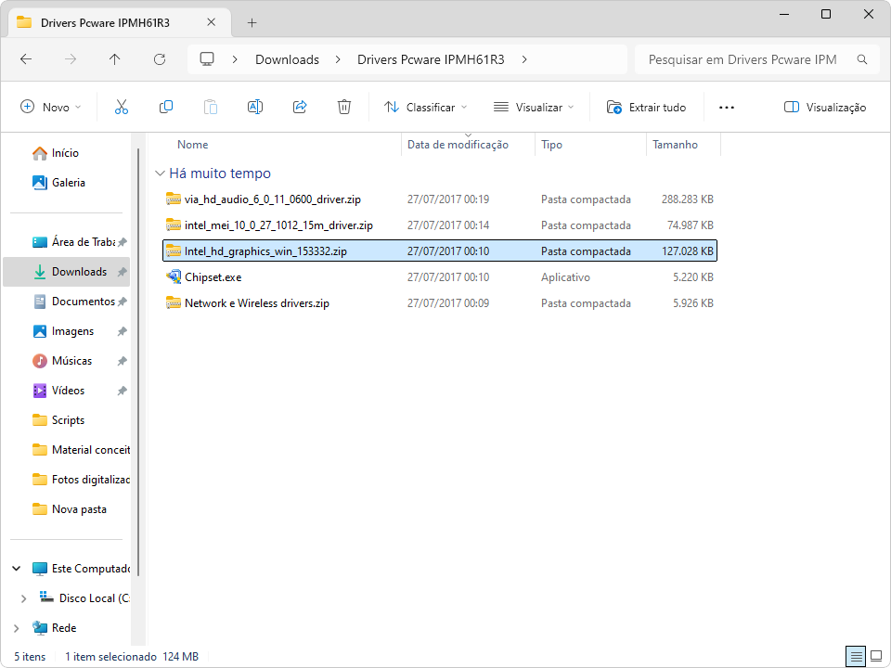The width and height of the screenshot is (891, 668).
Task: Open the More options ellipsis menu
Action: click(x=726, y=108)
